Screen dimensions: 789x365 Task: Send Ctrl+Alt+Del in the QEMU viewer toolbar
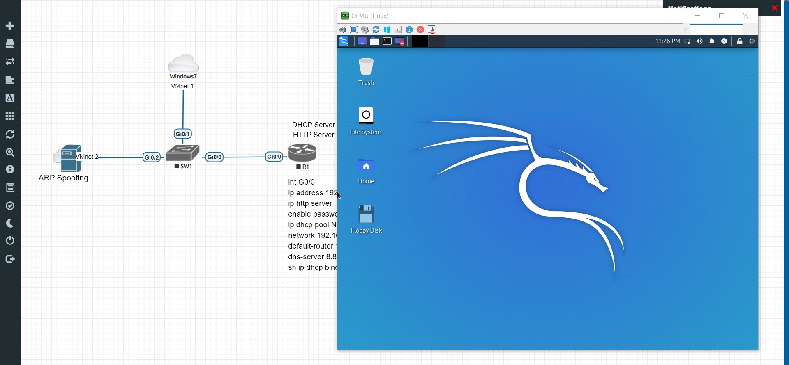pos(343,30)
